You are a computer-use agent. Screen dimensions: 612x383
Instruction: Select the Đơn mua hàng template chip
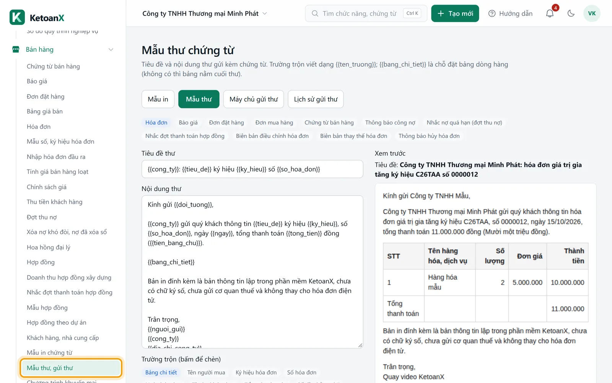274,123
